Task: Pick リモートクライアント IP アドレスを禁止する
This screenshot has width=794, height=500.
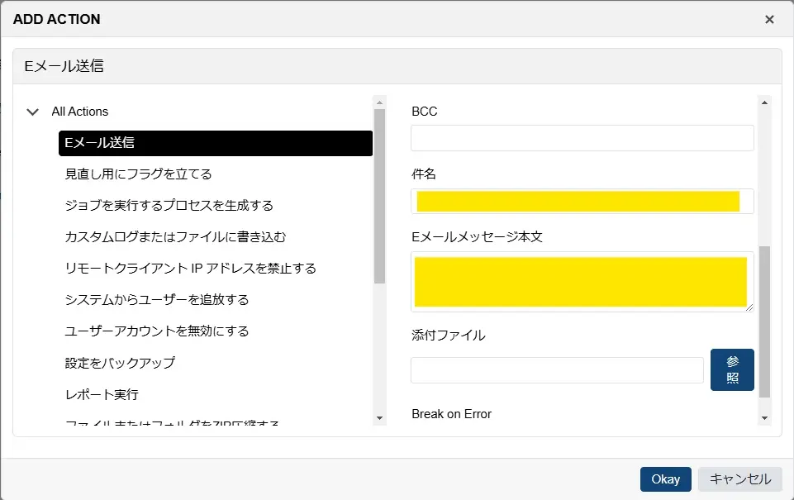Action: 190,269
